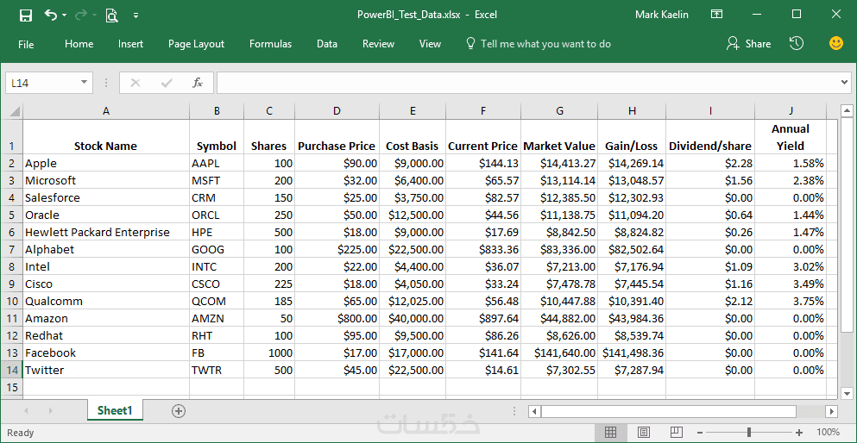The height and width of the screenshot is (443, 857).
Task: Open Customize Quick Access Toolbar dropdown
Action: [x=136, y=15]
